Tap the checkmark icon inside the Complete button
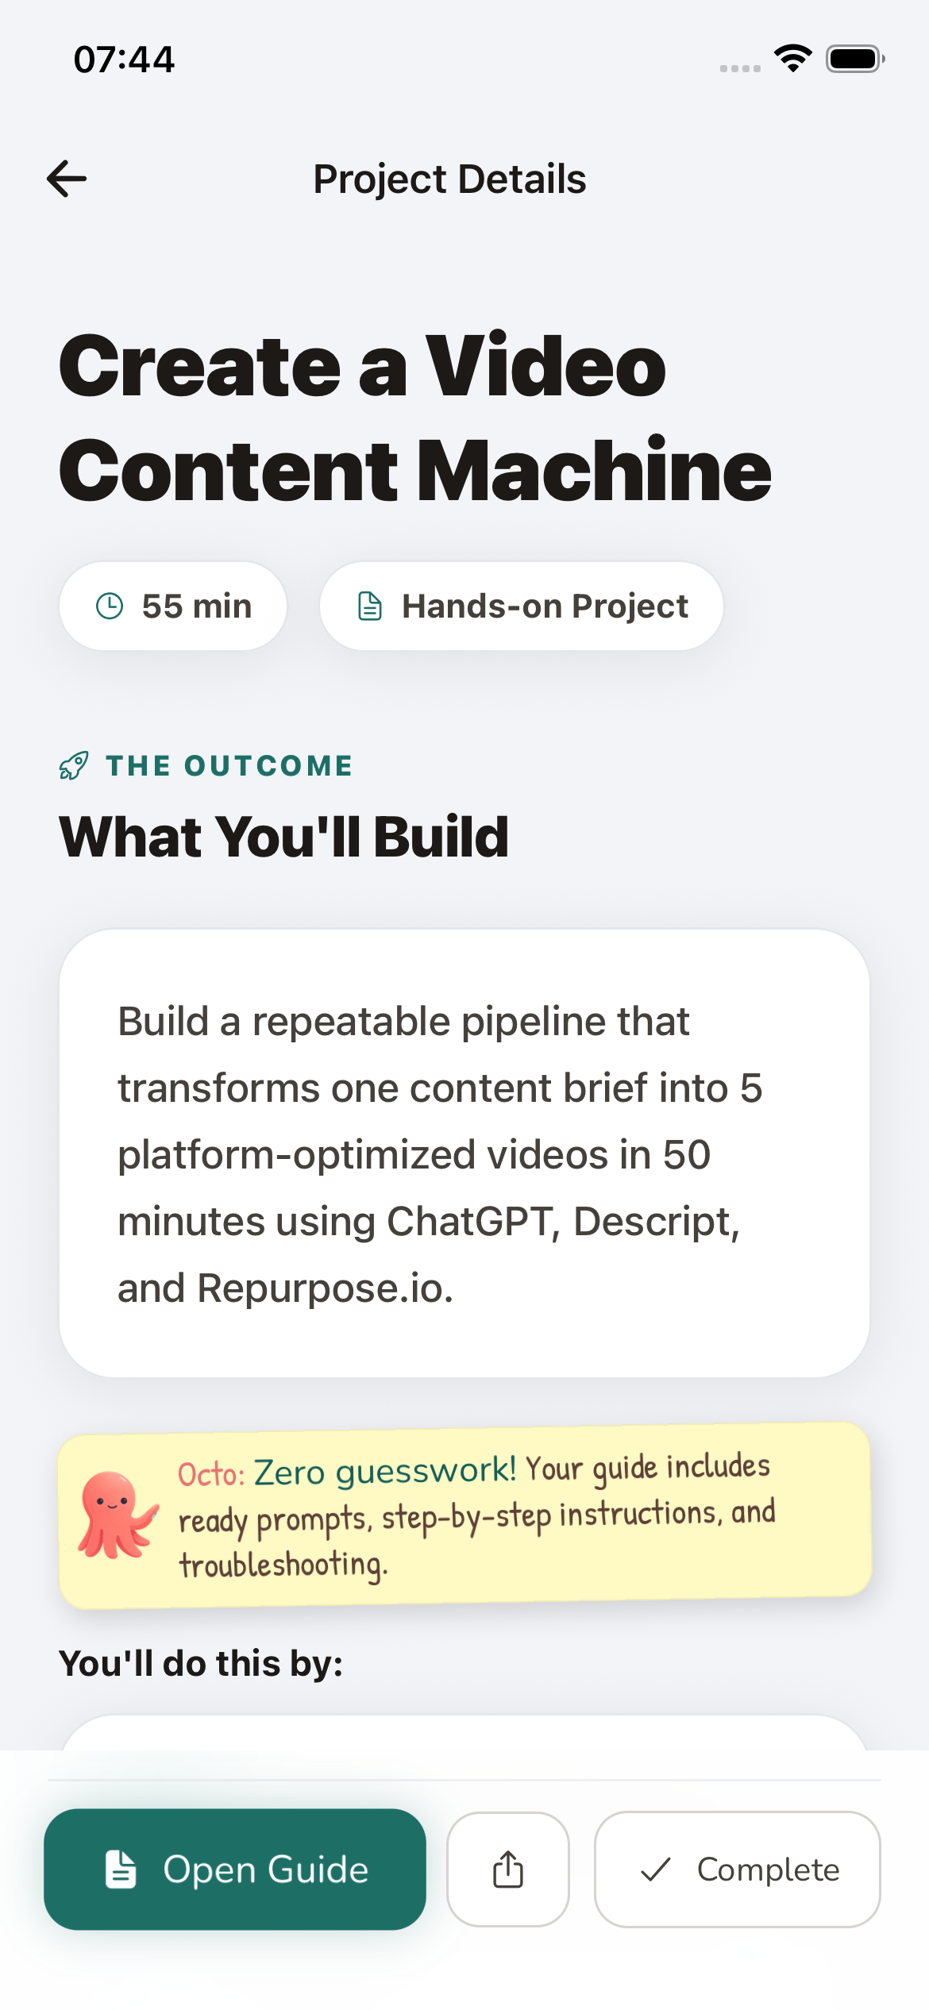 [656, 1869]
